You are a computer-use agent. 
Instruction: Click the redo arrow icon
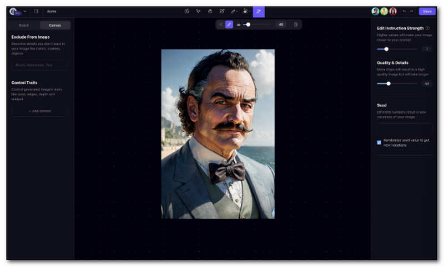tap(411, 11)
